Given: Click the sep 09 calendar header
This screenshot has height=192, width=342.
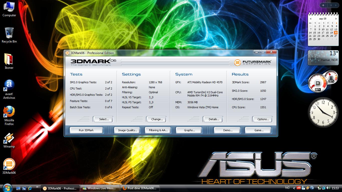Looking at the screenshot, I should (x=323, y=19).
